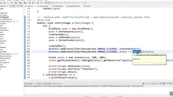The width and height of the screenshot is (173, 97).
Task: Open the Back history dropdown arrow
Action: (77, 3)
